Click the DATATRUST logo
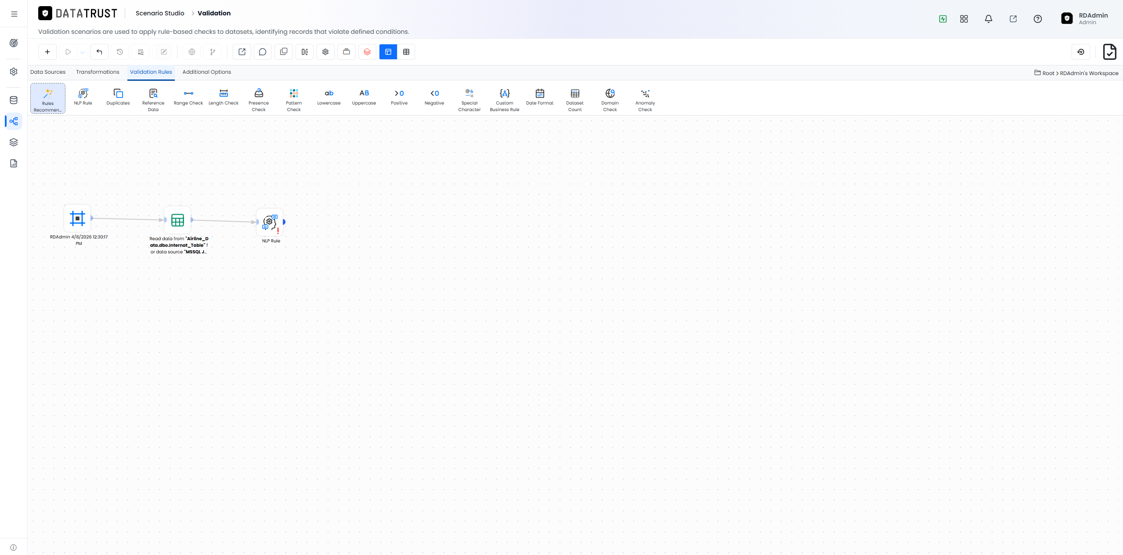This screenshot has height=555, width=1123. (x=78, y=13)
